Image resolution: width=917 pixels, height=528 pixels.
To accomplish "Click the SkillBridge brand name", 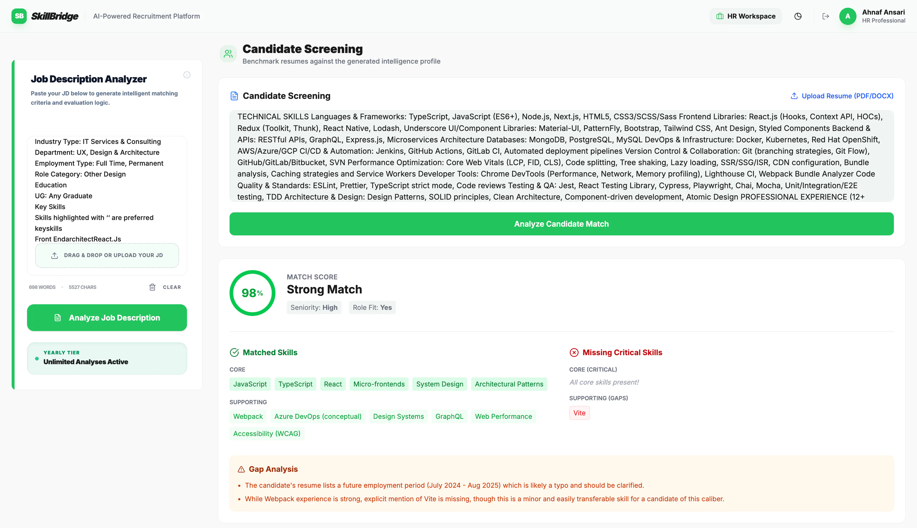I will point(54,16).
